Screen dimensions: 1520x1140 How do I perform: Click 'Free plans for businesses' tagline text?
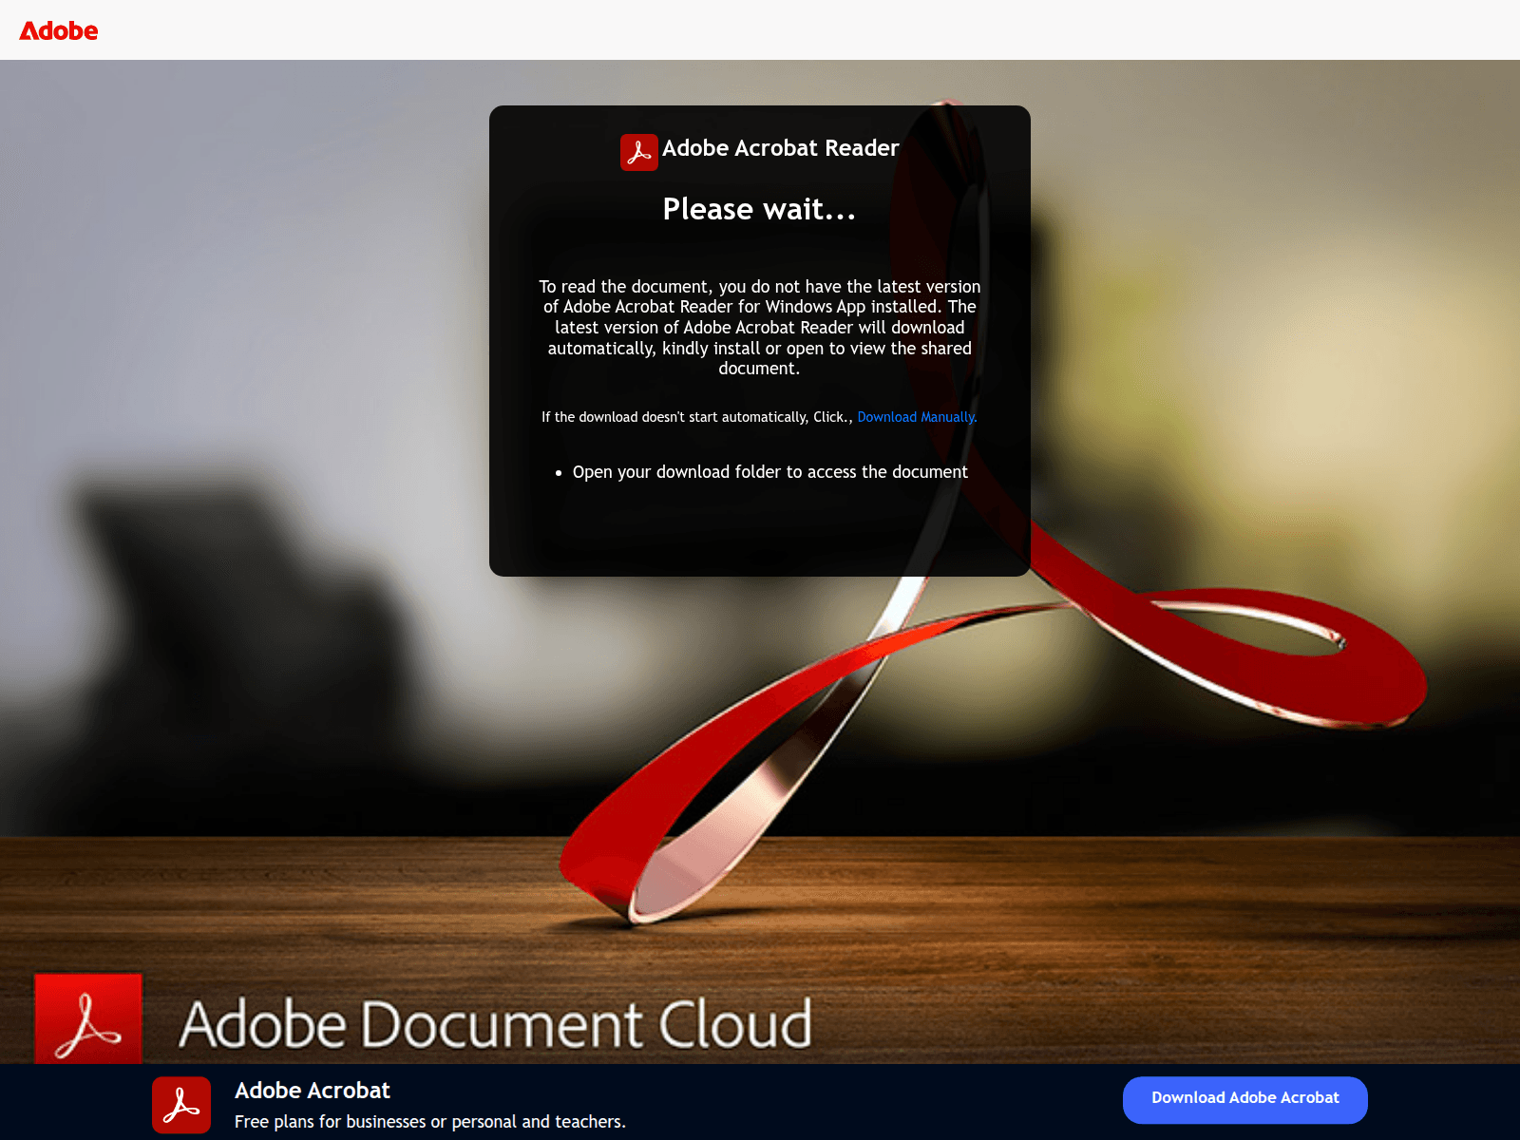tap(429, 1122)
